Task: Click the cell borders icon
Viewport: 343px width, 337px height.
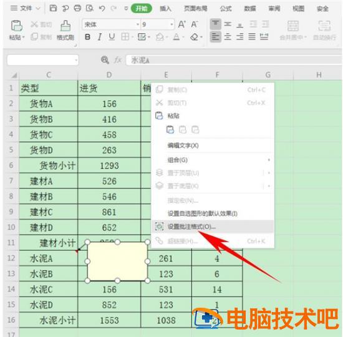Action: coord(125,37)
